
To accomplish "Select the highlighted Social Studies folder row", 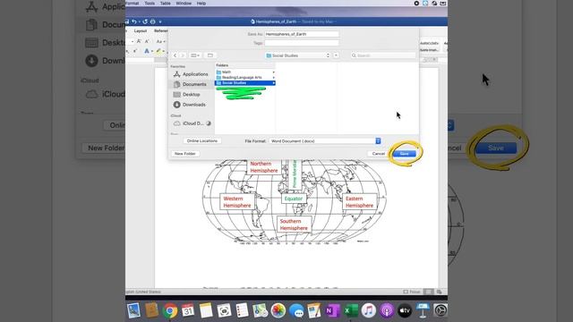I will click(244, 83).
